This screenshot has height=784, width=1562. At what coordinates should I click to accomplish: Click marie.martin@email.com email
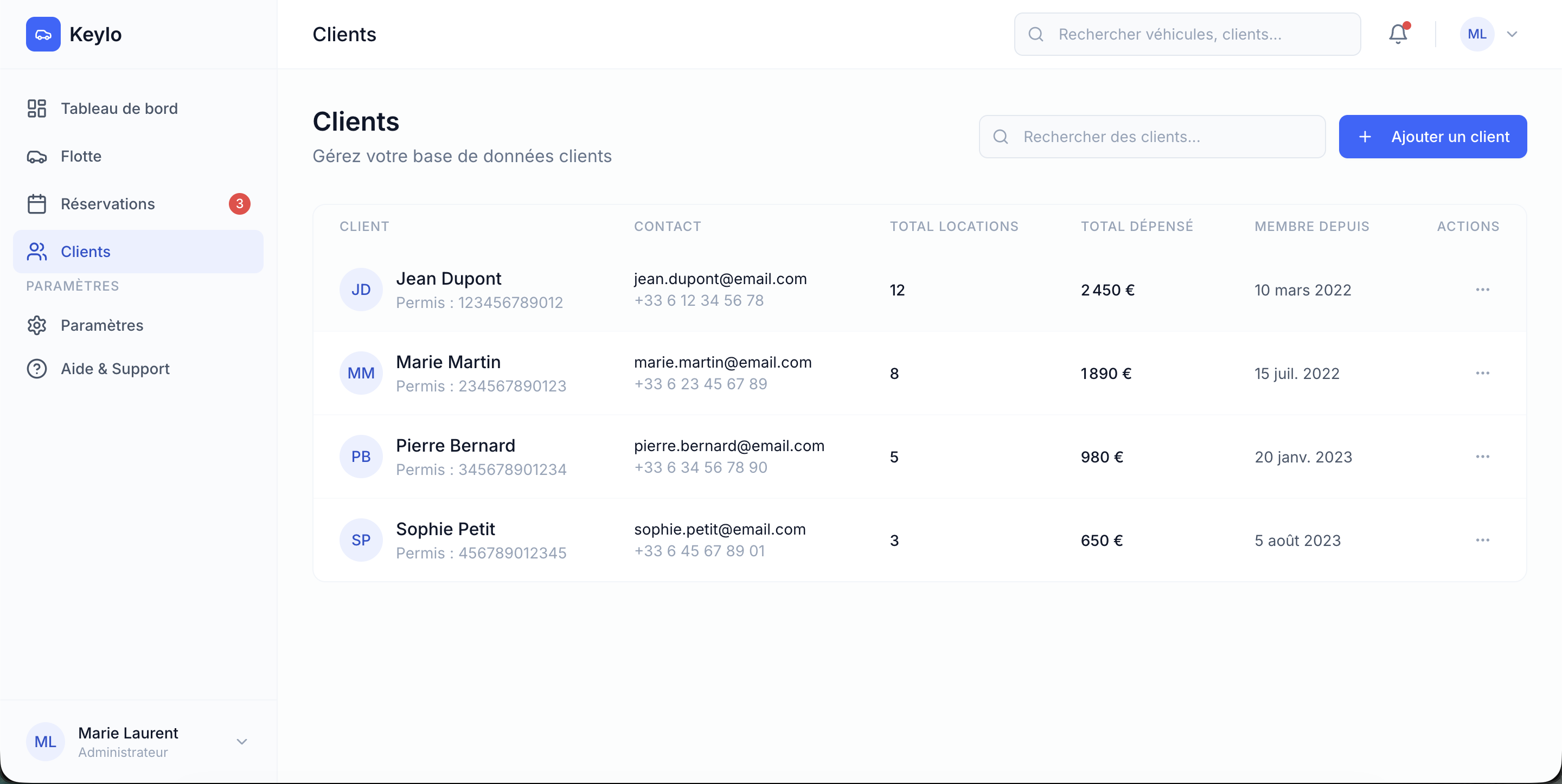[723, 363]
